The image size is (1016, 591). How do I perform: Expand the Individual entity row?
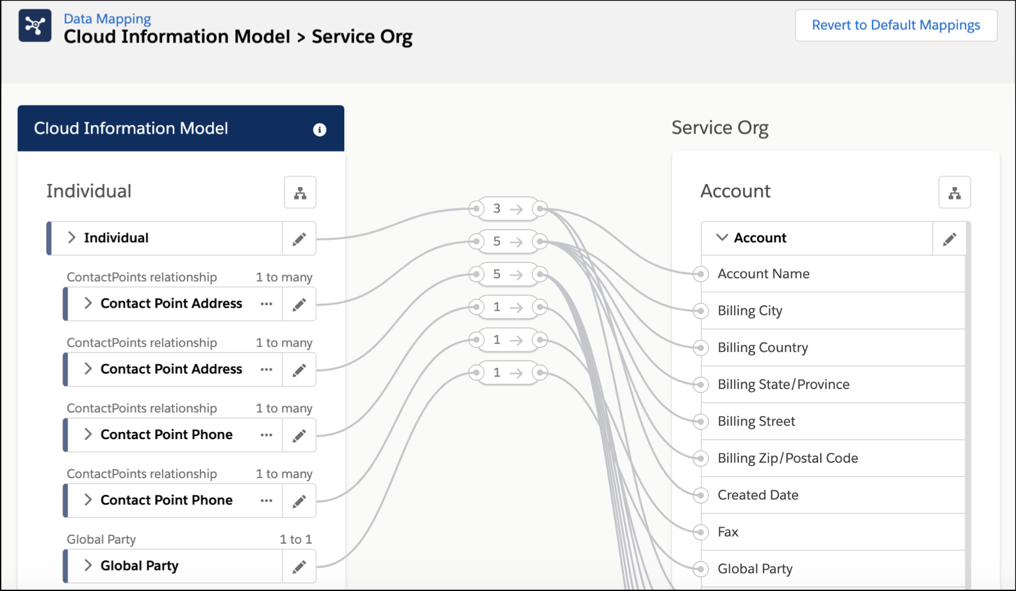72,238
